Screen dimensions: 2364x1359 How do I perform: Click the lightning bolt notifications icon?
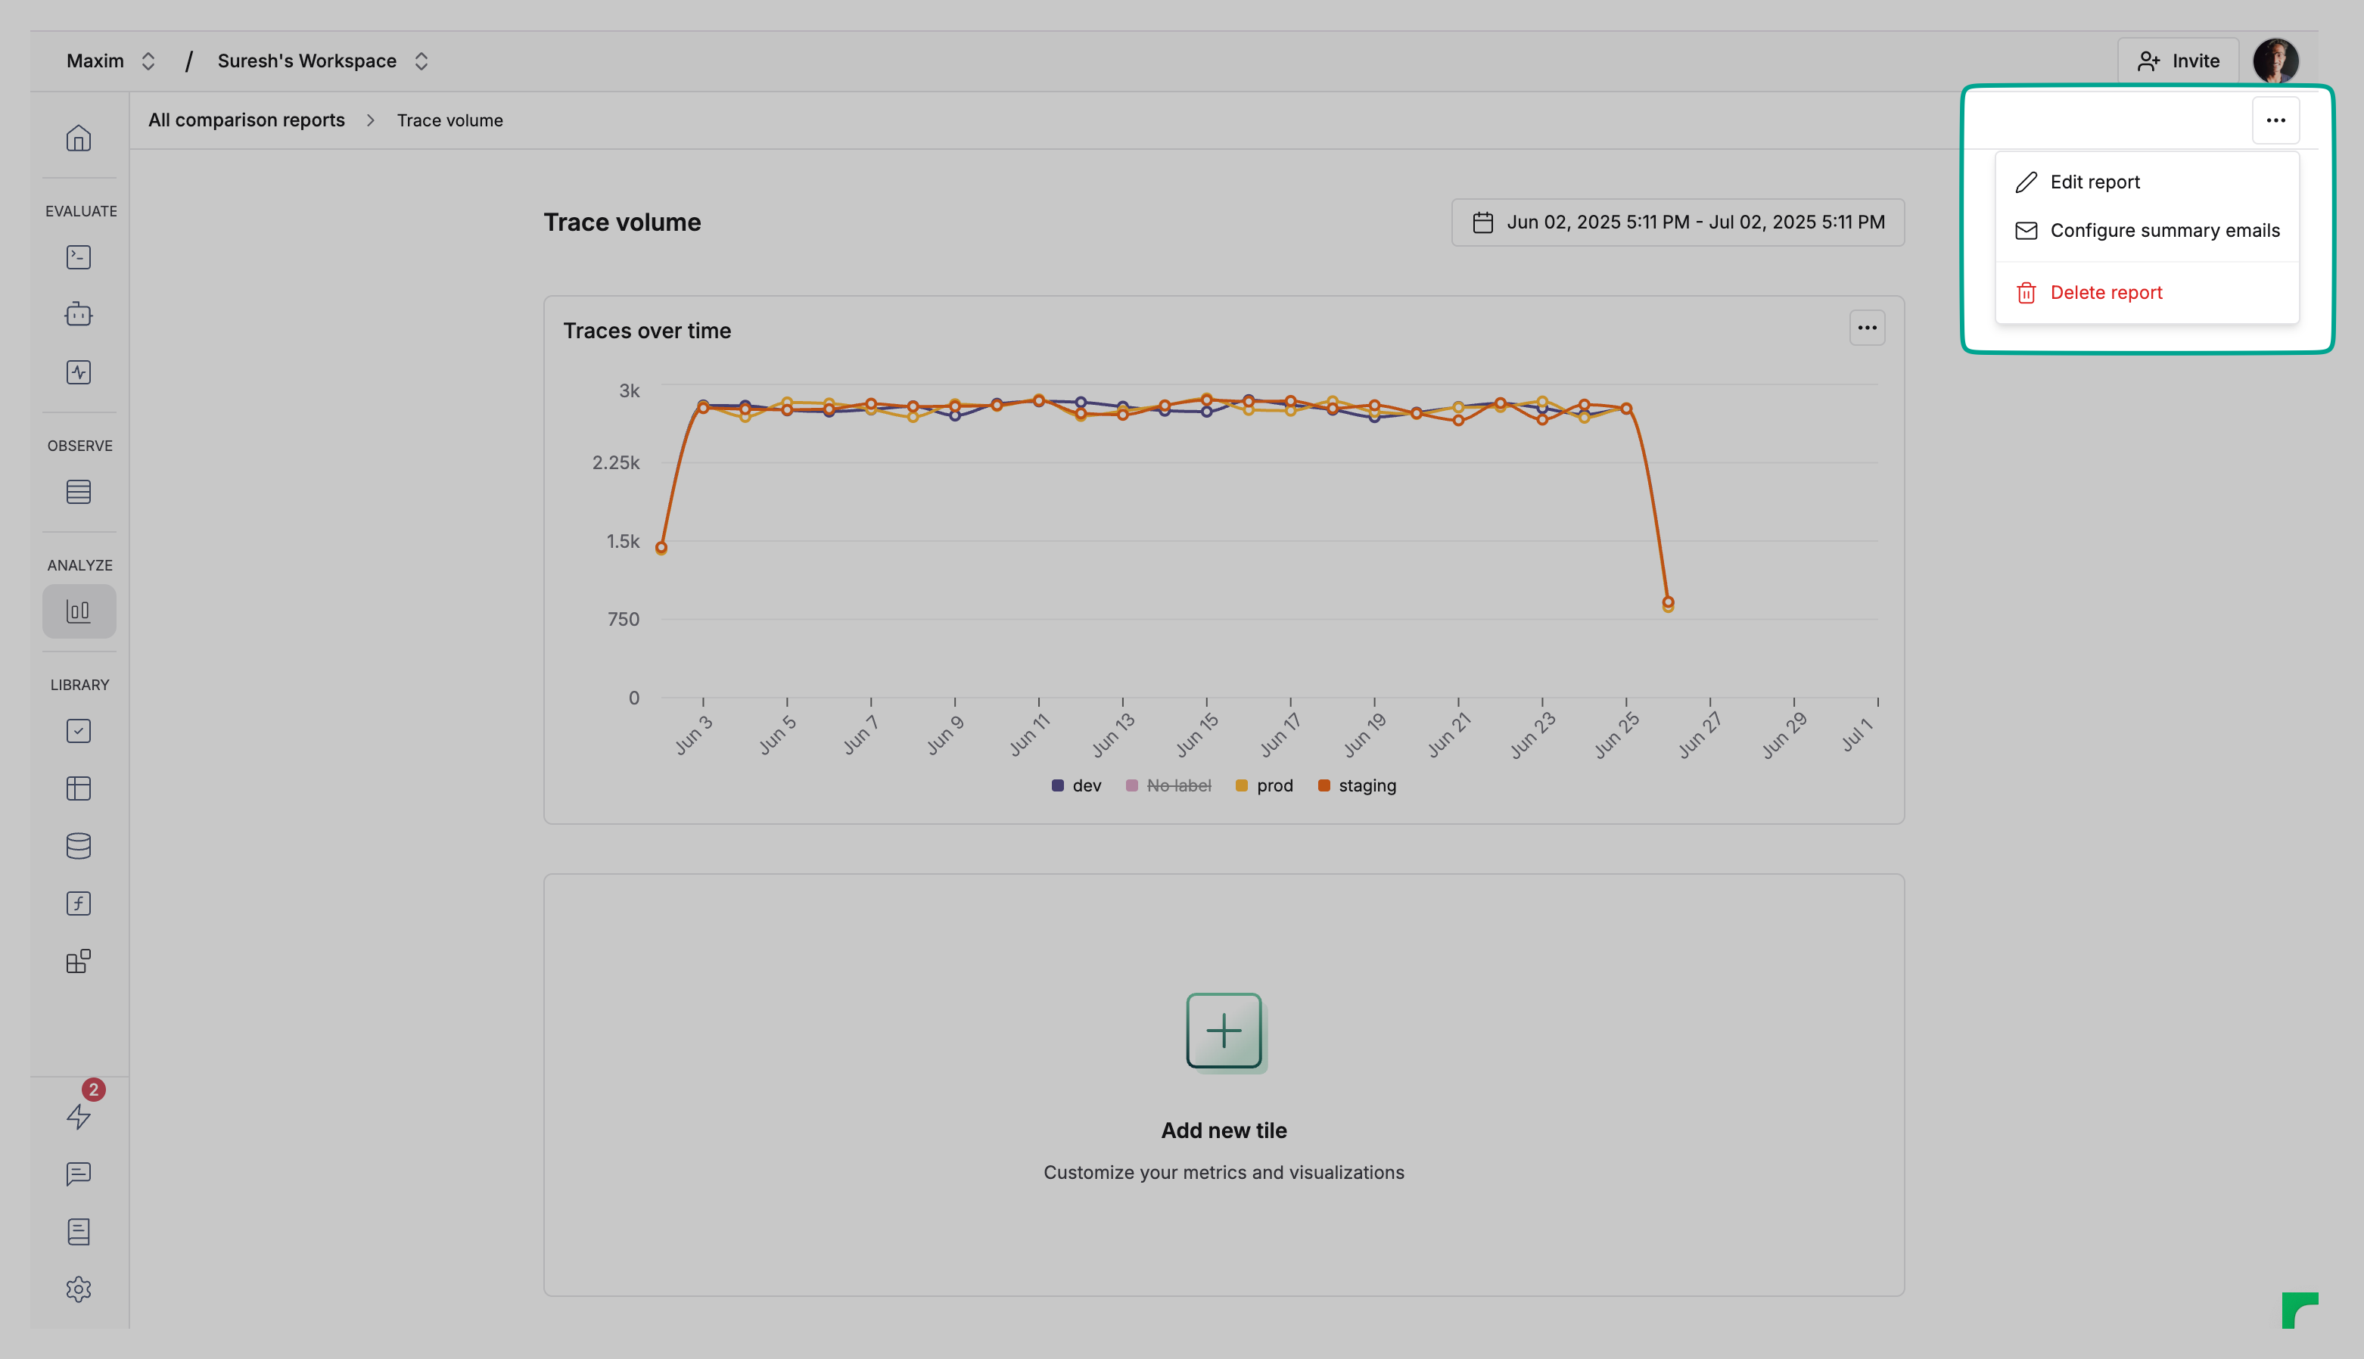pyautogui.click(x=79, y=1116)
